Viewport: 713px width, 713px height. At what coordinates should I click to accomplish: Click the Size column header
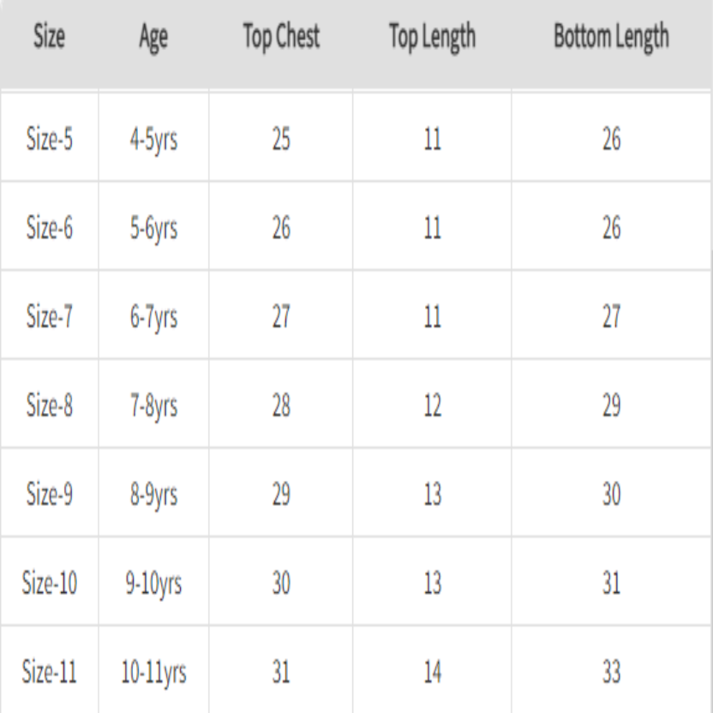pyautogui.click(x=49, y=38)
